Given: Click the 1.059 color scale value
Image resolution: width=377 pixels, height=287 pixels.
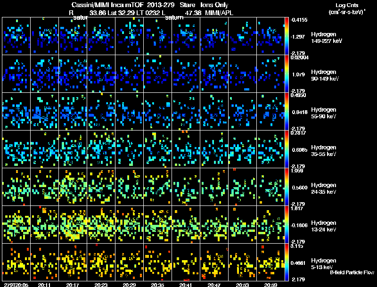Looking at the screenshot, I should coord(297,171).
